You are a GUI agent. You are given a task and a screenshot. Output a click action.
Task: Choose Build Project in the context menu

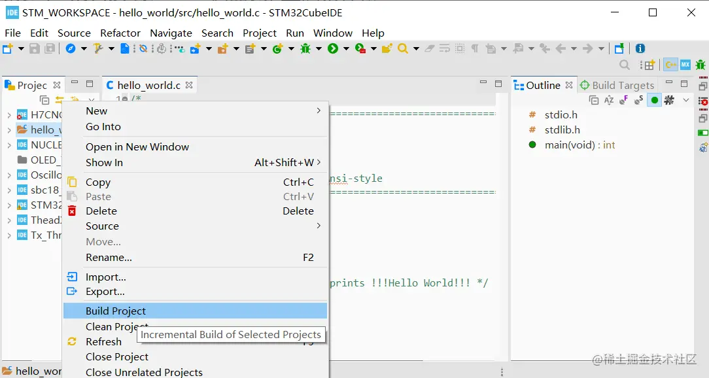tap(195, 311)
